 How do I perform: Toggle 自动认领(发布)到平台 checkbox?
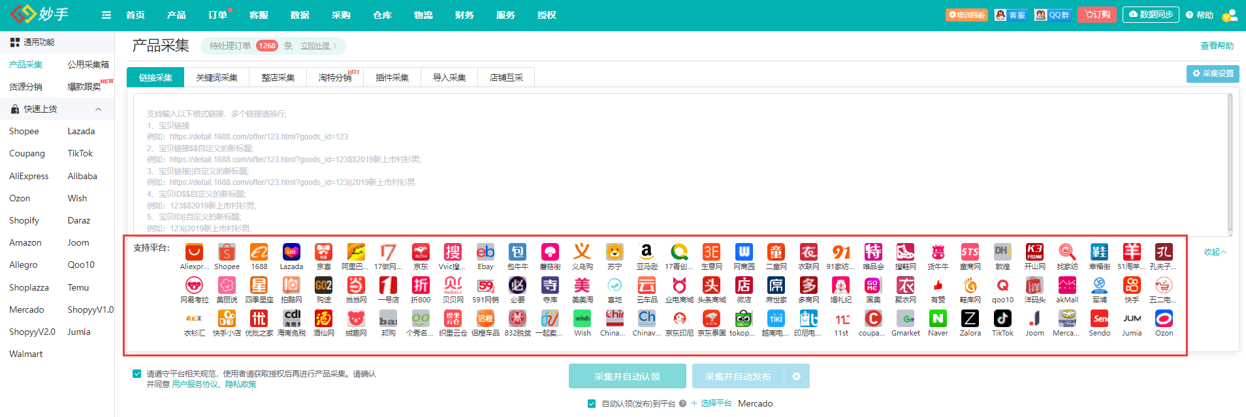pyautogui.click(x=592, y=404)
